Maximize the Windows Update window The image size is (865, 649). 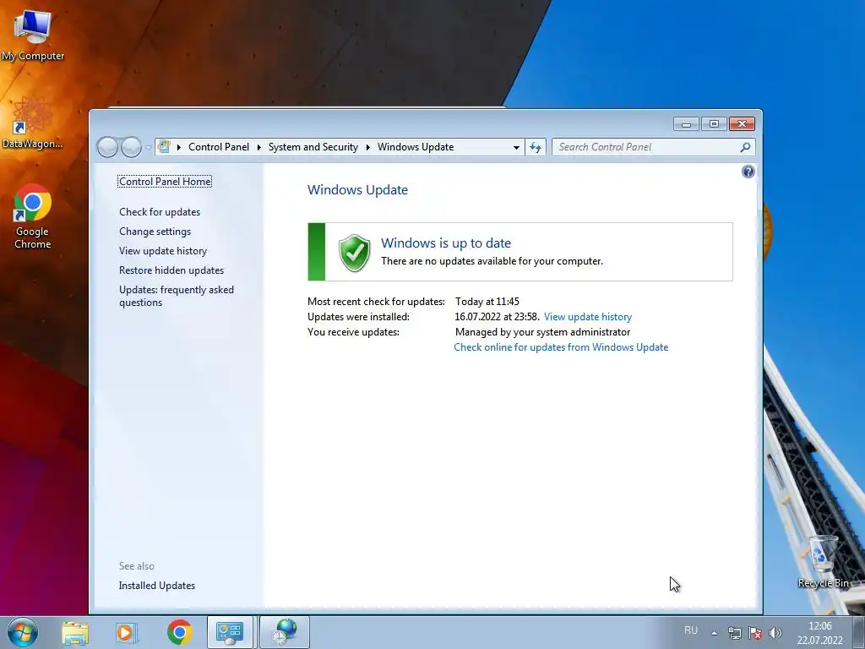click(x=714, y=124)
